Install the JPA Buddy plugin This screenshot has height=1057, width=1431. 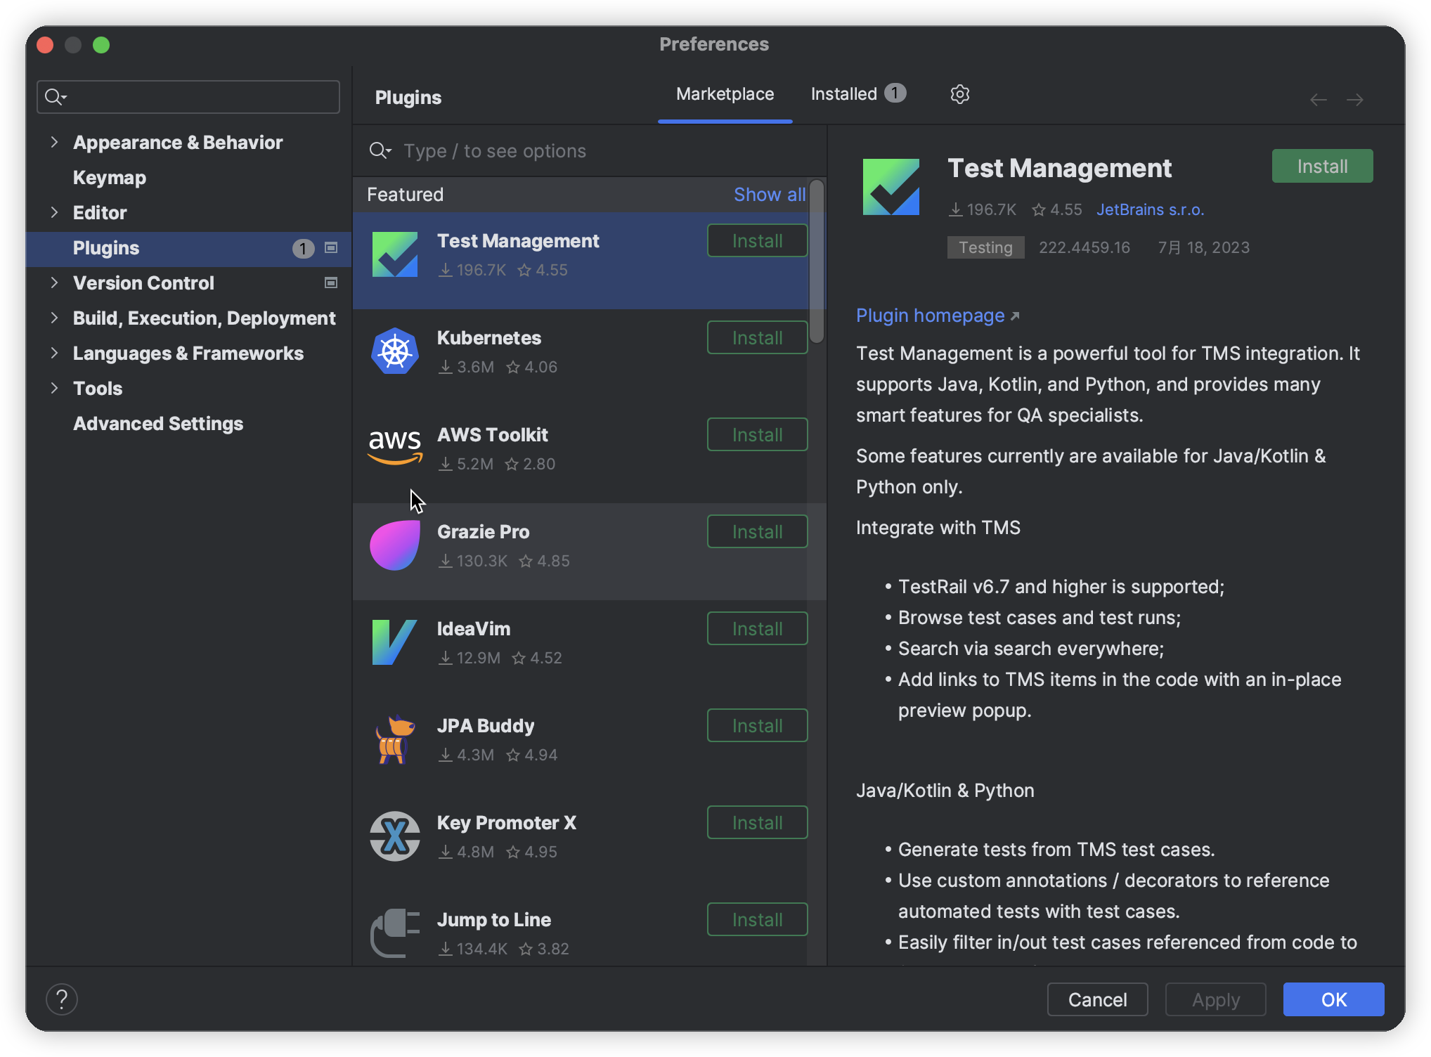pos(757,726)
